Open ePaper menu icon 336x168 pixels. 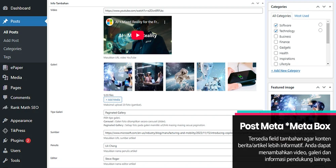tap(5, 68)
